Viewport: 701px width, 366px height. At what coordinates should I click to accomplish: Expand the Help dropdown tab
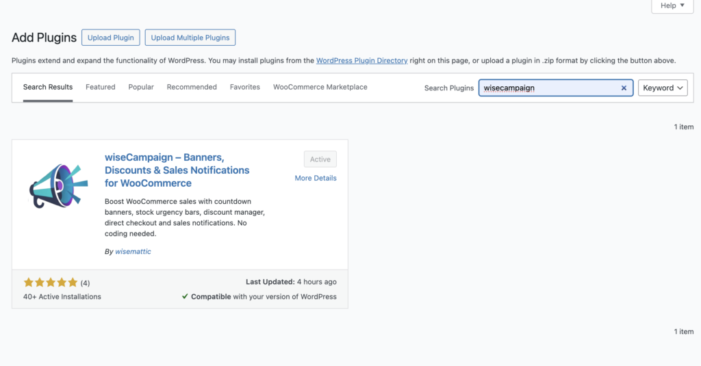672,5
